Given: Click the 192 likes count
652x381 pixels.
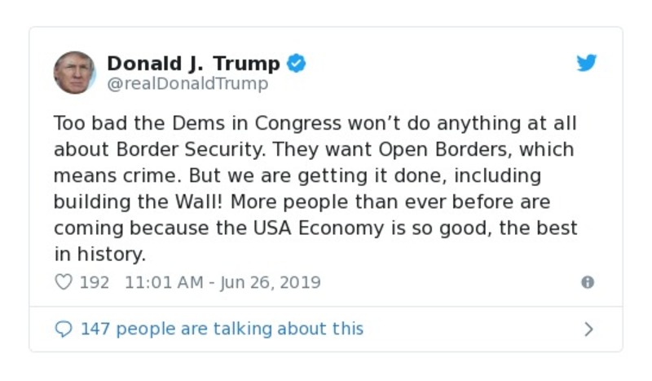Looking at the screenshot, I should pyautogui.click(x=95, y=283).
